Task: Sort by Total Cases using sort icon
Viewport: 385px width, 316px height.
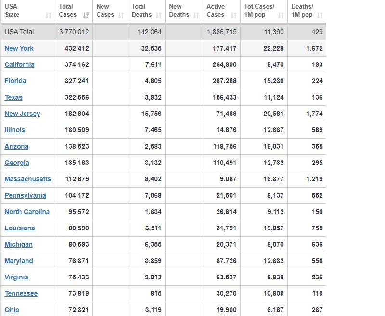Action: 86,15
